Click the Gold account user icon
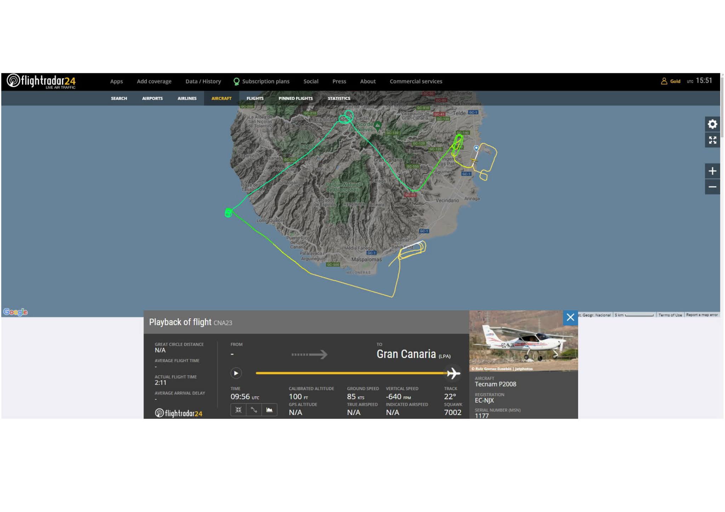Screen dimensions: 725x512 [x=664, y=81]
